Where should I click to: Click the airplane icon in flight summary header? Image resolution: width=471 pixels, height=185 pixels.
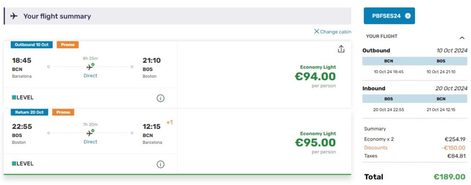pyautogui.click(x=14, y=16)
